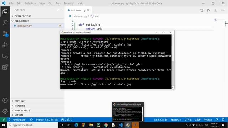Select the oddeven.py editor tab
228x128 pixels.
click(x=78, y=10)
